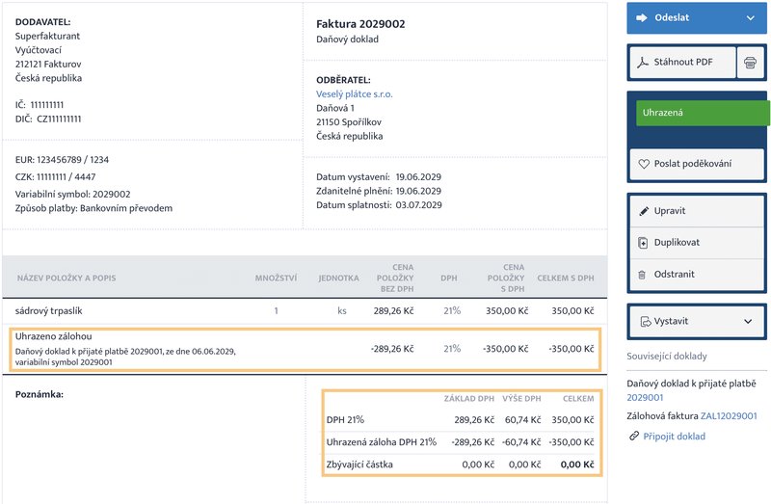Open the ZAL12029001 advance invoice link
This screenshot has height=504, width=771.
point(729,416)
